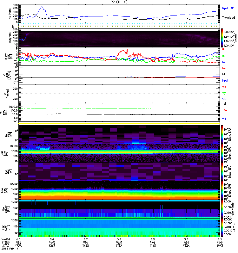238x253 pixels.
Task: Click the SST ion Eflux color bar
Action: 222,134
